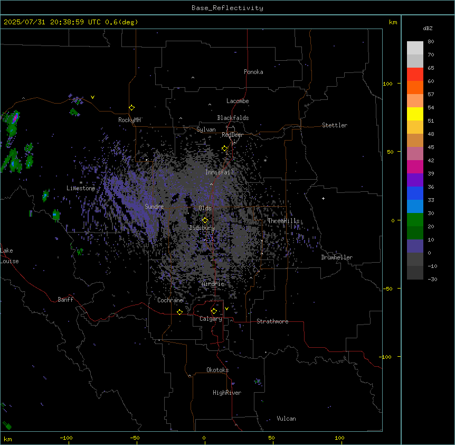Image resolution: width=455 pixels, height=445 pixels.
Task: Click the 100 tick on the vertical axis
Action: click(387, 84)
